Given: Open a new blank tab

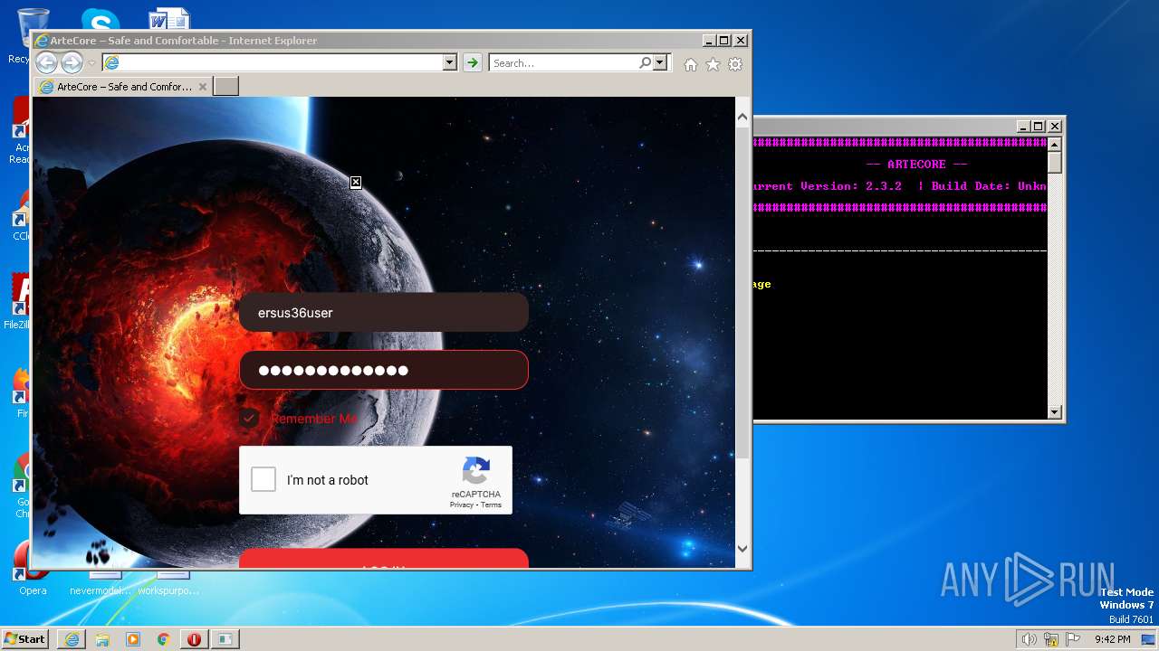Looking at the screenshot, I should coord(226,87).
